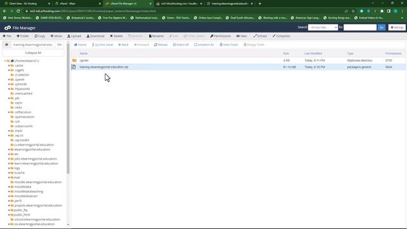
Task: Open the Permissions dialog
Action: click(221, 36)
